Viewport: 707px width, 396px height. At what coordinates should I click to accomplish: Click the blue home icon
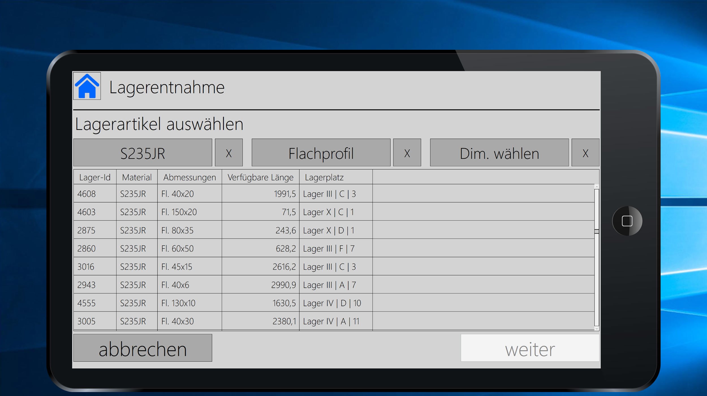87,86
